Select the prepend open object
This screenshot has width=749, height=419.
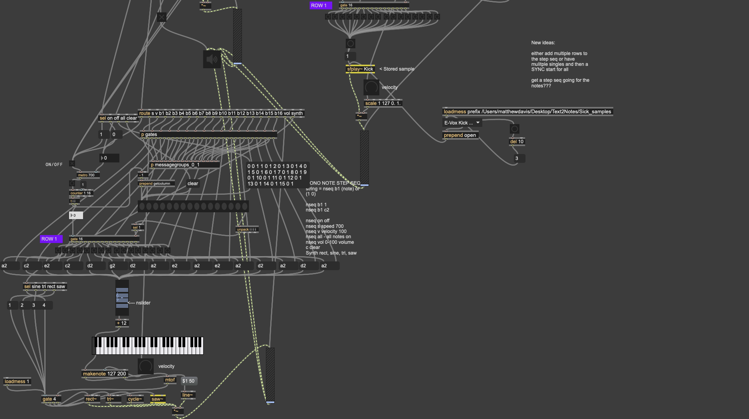click(460, 135)
